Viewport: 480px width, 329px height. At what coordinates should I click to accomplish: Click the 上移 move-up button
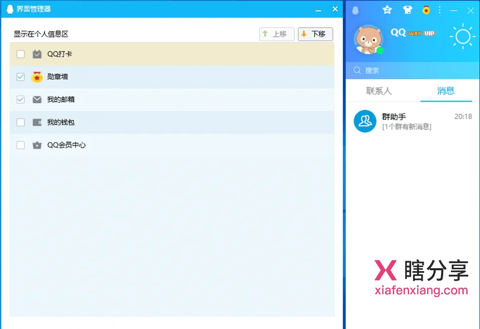277,34
